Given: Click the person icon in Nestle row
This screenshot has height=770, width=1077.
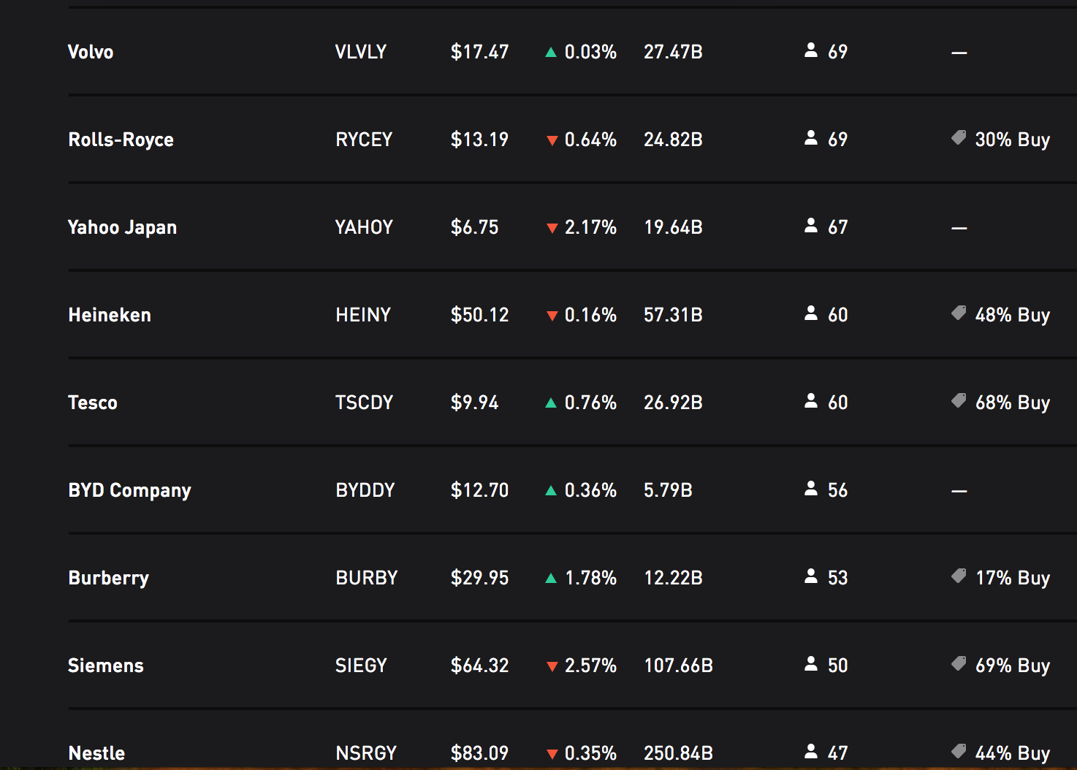Looking at the screenshot, I should click(811, 751).
